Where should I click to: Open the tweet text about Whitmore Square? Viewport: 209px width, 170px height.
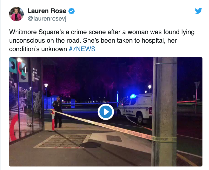click(102, 40)
